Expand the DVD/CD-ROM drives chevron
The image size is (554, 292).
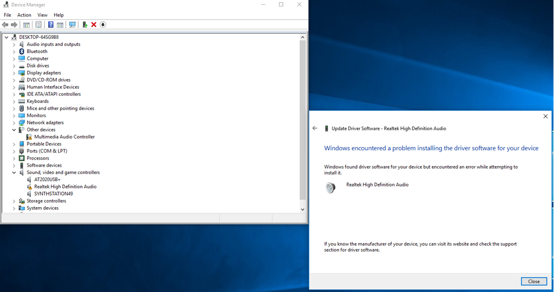point(14,80)
